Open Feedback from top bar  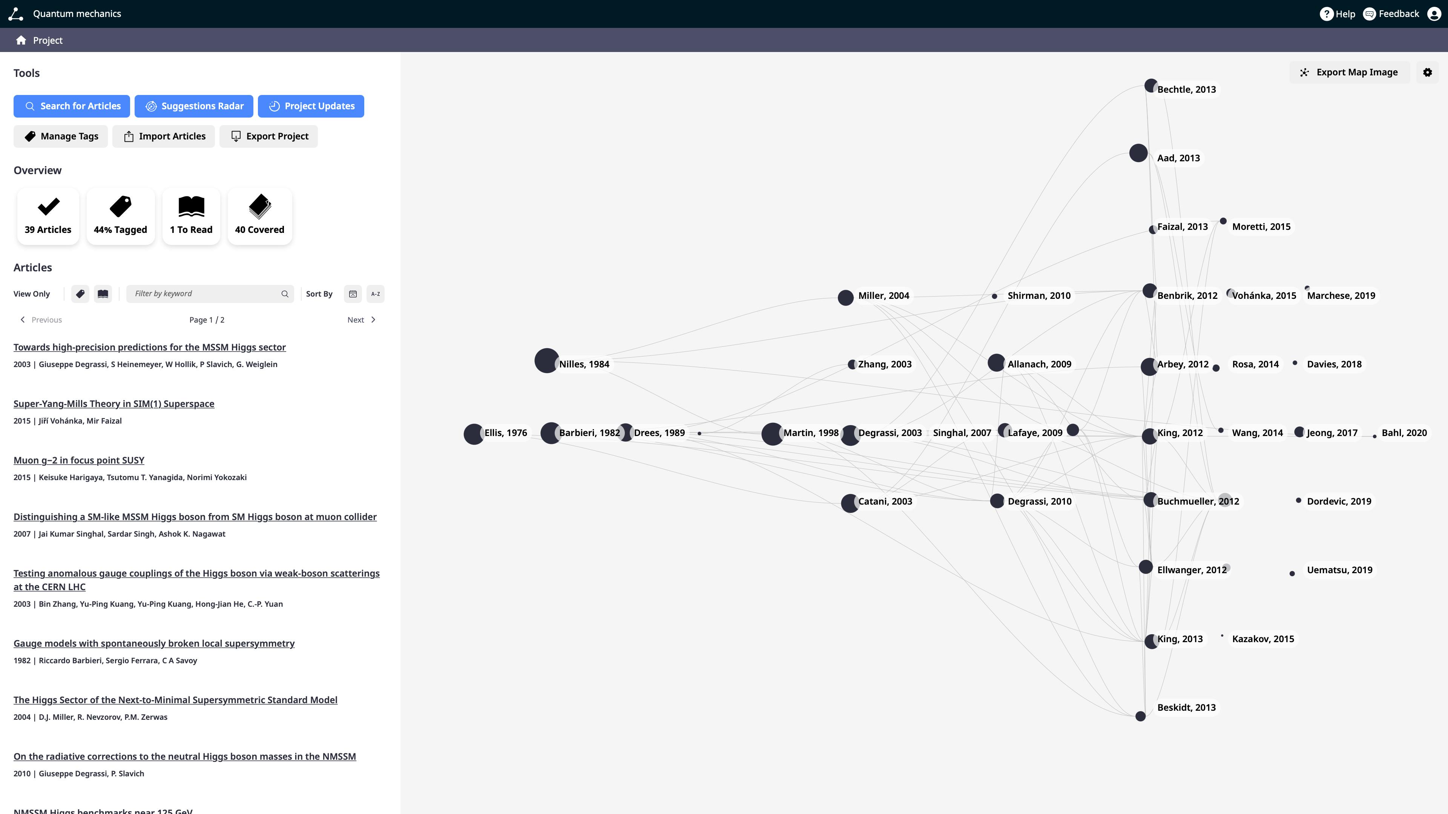point(1391,14)
